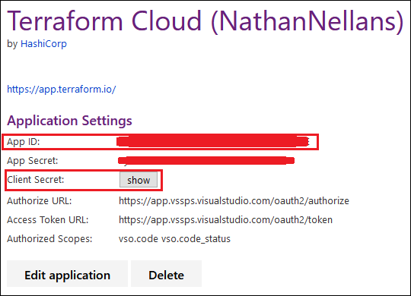Open the HashiCorp publisher link
The image size is (411, 296).
click(x=43, y=44)
